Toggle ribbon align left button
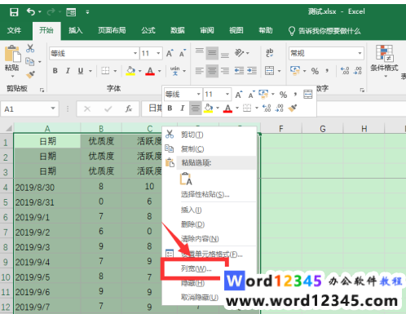Viewport: 406px width, 314px height. pos(200,71)
